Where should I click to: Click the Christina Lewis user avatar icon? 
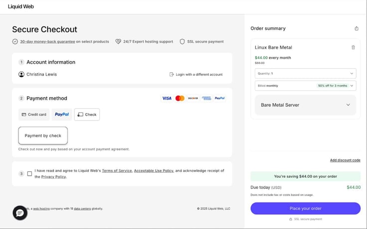(x=21, y=74)
